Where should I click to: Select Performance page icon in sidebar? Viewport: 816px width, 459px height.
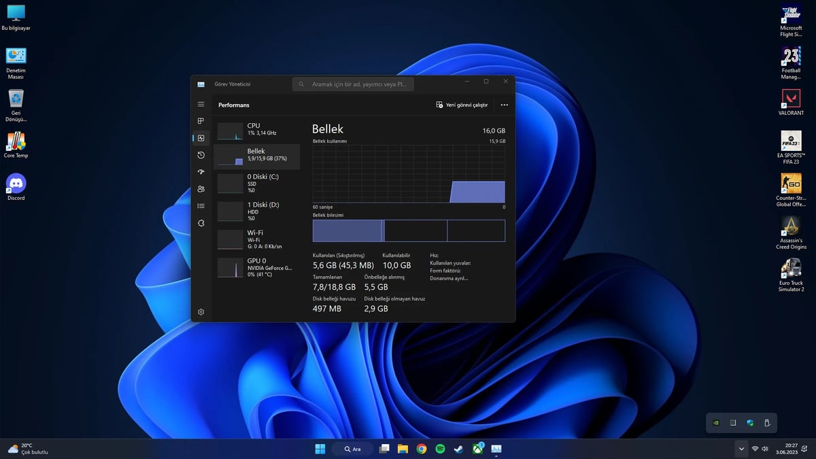tap(201, 138)
